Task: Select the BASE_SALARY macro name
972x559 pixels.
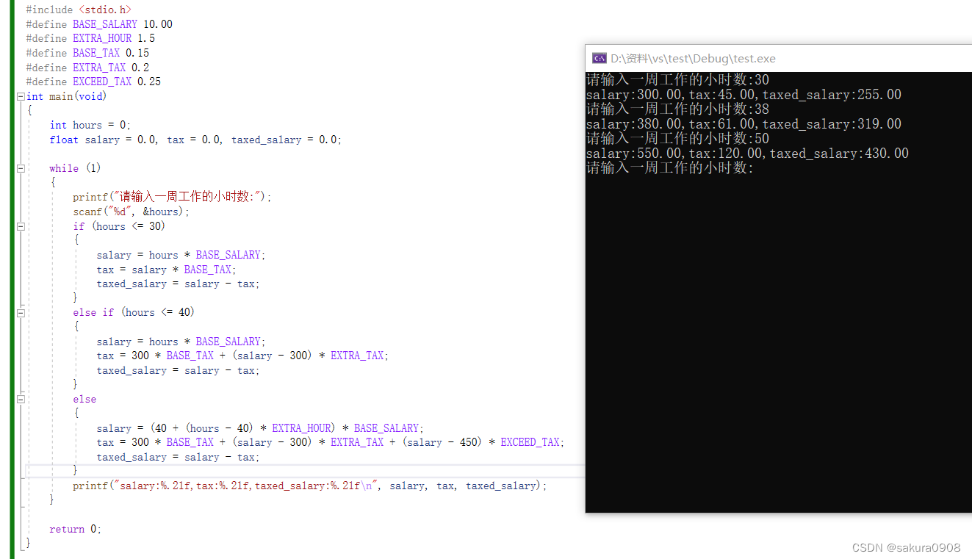Action: click(x=104, y=24)
